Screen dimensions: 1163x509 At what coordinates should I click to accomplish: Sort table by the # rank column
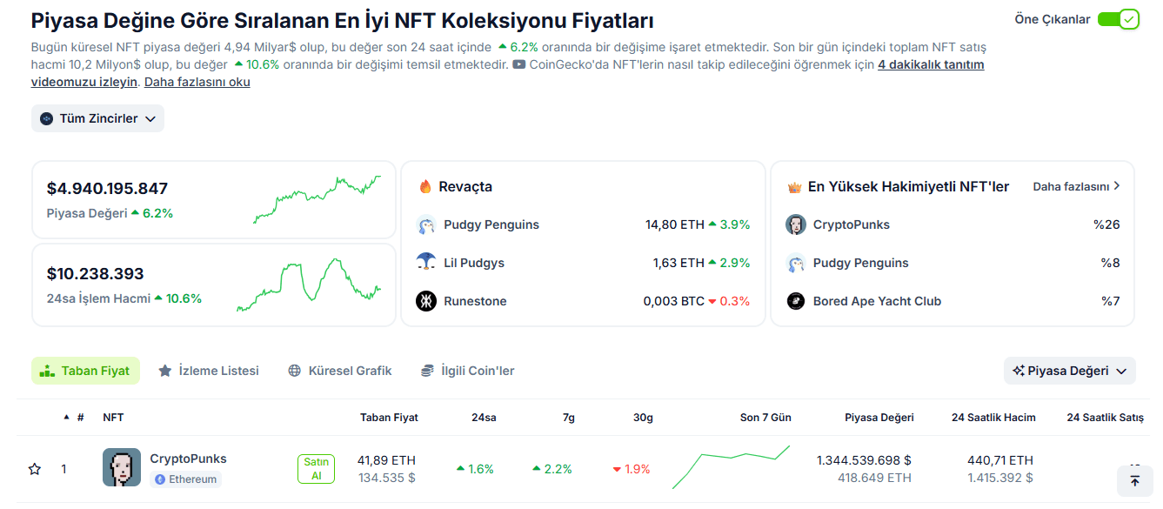click(80, 418)
